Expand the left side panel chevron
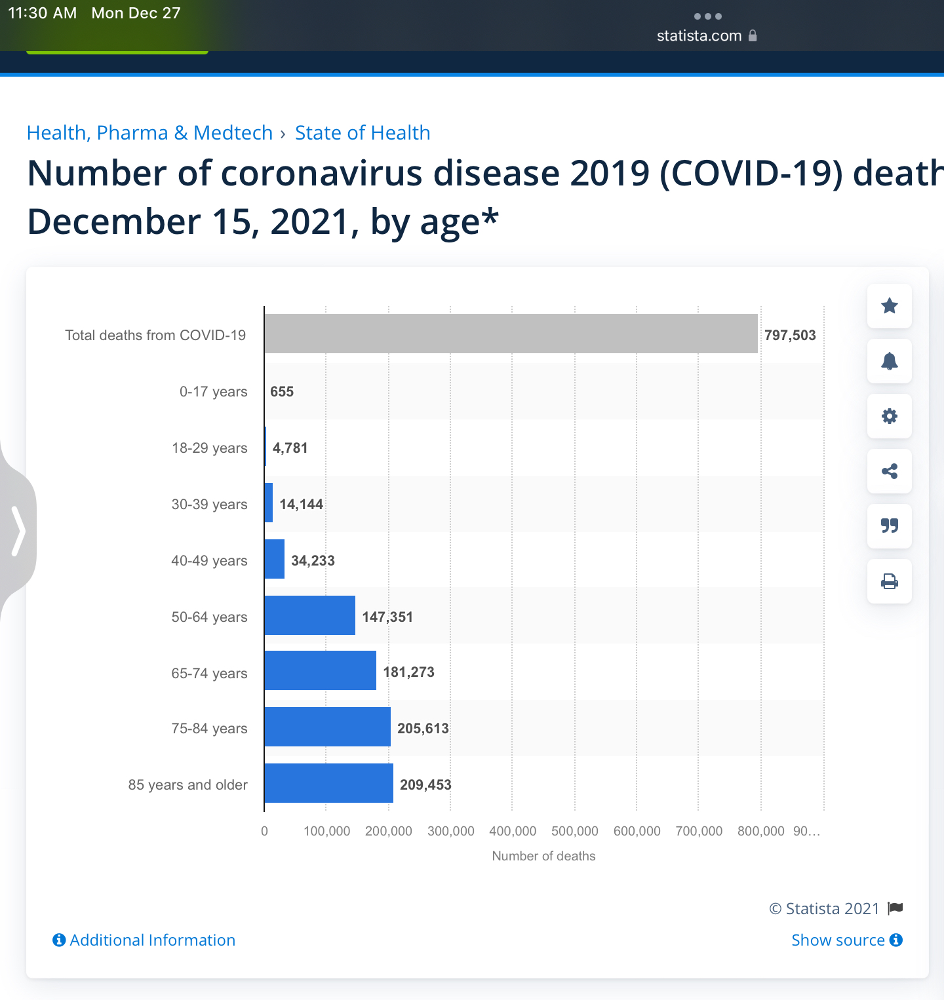944x1000 pixels. pos(18,530)
